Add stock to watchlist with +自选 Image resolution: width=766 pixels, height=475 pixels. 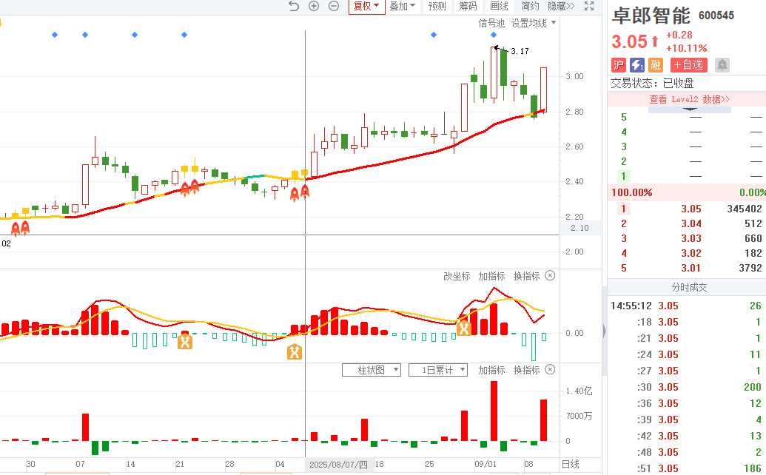coord(689,65)
